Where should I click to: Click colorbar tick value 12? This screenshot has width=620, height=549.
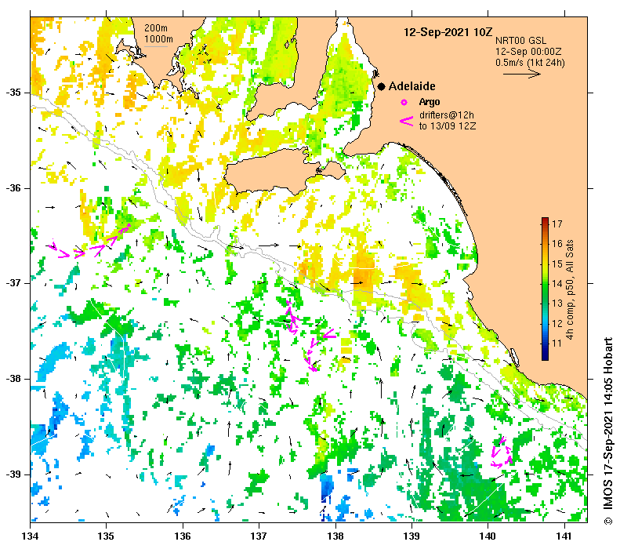[x=557, y=323]
